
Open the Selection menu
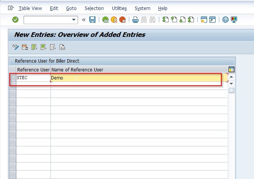94,8
